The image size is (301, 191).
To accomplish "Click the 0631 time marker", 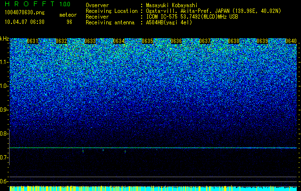I will point(33,41).
